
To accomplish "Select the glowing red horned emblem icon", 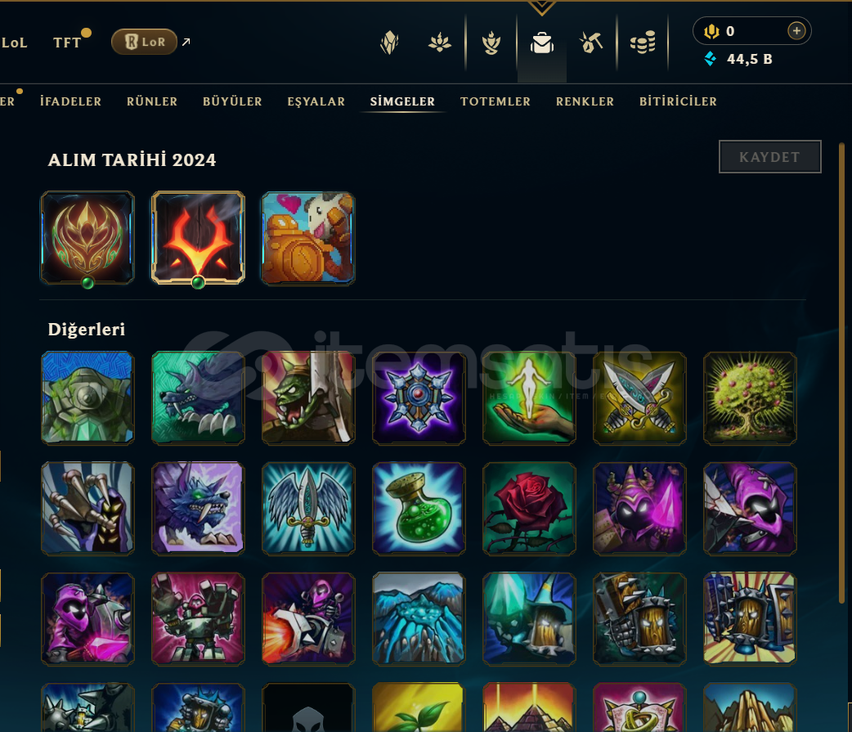I will [x=198, y=238].
